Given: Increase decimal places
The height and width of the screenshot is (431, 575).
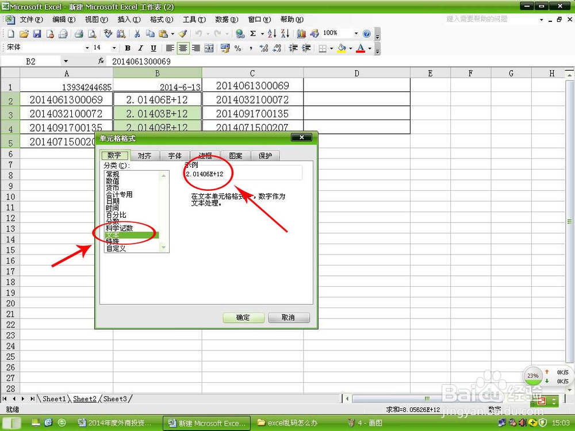Looking at the screenshot, I should click(x=264, y=48).
